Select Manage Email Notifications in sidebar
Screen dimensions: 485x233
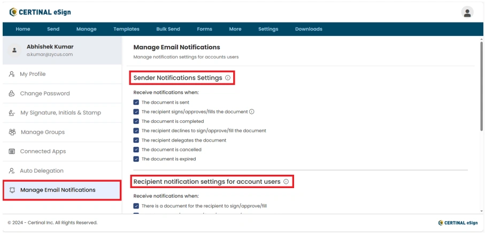tap(62, 190)
